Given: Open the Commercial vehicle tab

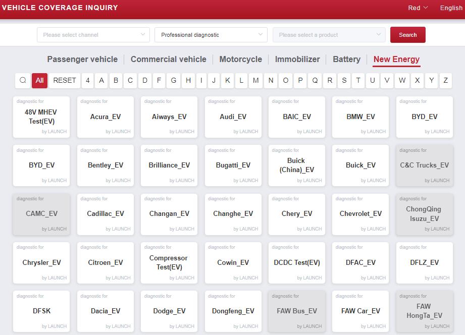Looking at the screenshot, I should (x=169, y=60).
